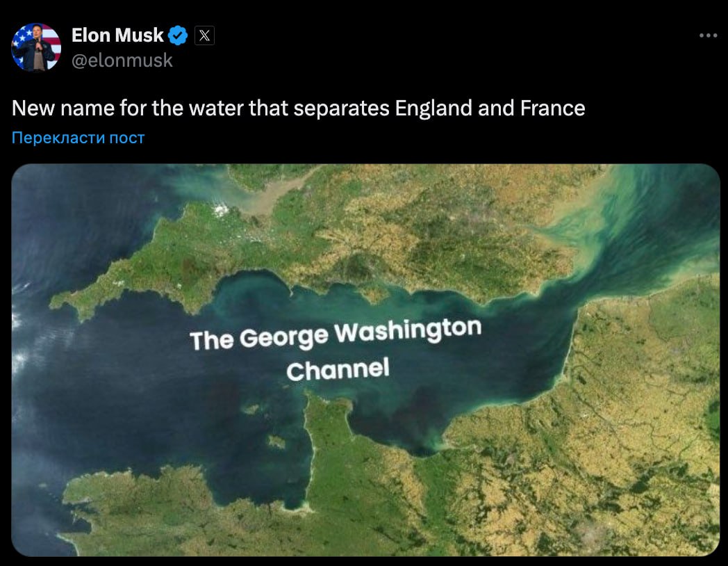Viewport: 728px width, 566px height.
Task: Click the tweet text about new name
Action: click(x=298, y=108)
